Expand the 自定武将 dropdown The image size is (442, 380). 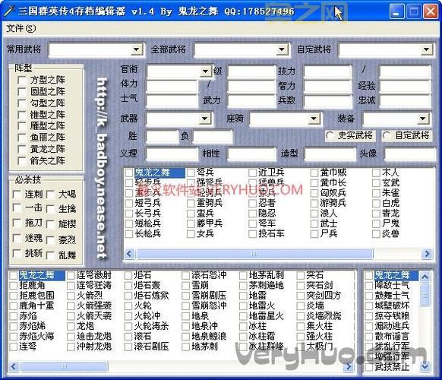coord(427,49)
